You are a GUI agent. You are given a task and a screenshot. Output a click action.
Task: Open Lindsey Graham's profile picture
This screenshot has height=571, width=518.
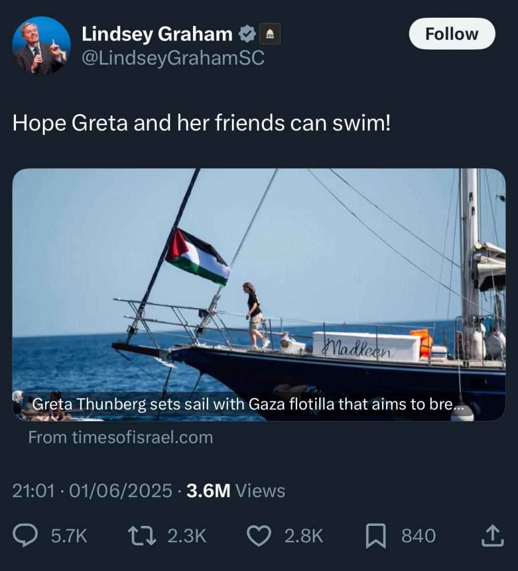(x=41, y=46)
